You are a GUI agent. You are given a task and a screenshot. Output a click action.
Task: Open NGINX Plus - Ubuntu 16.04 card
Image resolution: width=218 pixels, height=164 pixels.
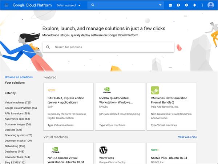[x=172, y=153]
